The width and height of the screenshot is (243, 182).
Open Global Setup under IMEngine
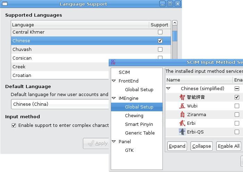coord(139,107)
